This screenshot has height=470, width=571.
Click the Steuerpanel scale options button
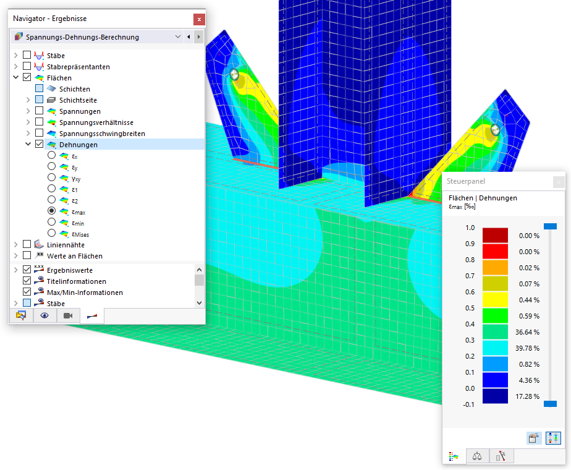pos(553,438)
